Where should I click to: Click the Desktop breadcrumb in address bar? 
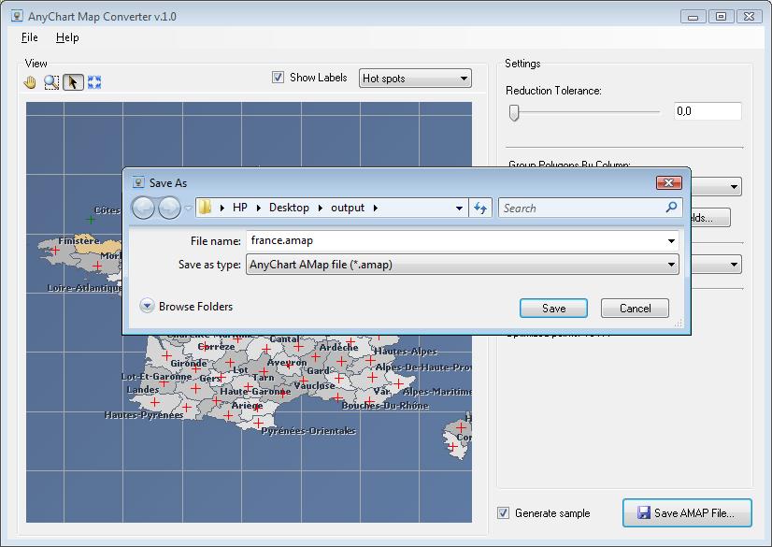click(288, 208)
